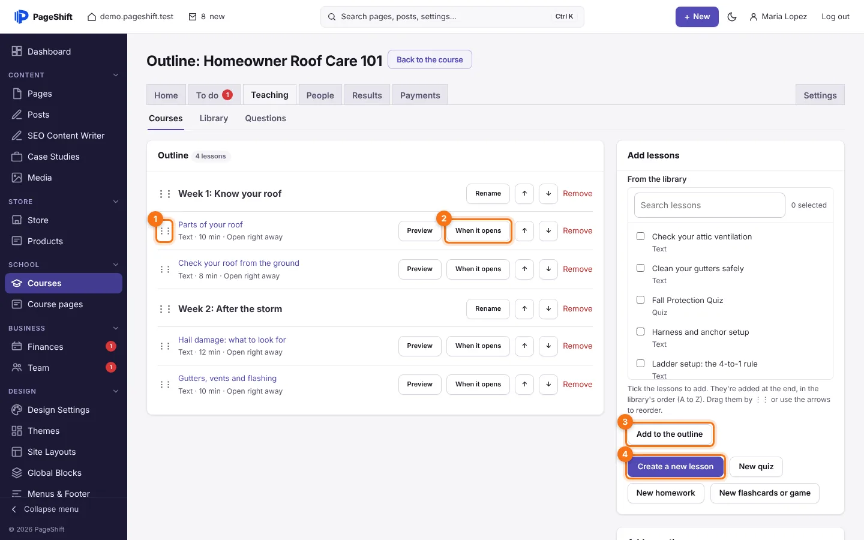The image size is (864, 540).
Task: Collapse the CONTENT sidebar section
Action: pyautogui.click(x=116, y=75)
